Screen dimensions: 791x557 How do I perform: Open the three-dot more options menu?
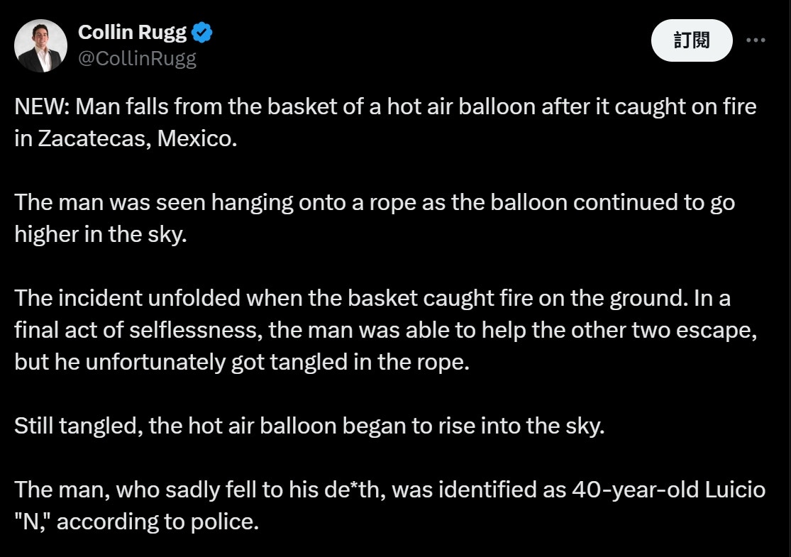pyautogui.click(x=756, y=40)
